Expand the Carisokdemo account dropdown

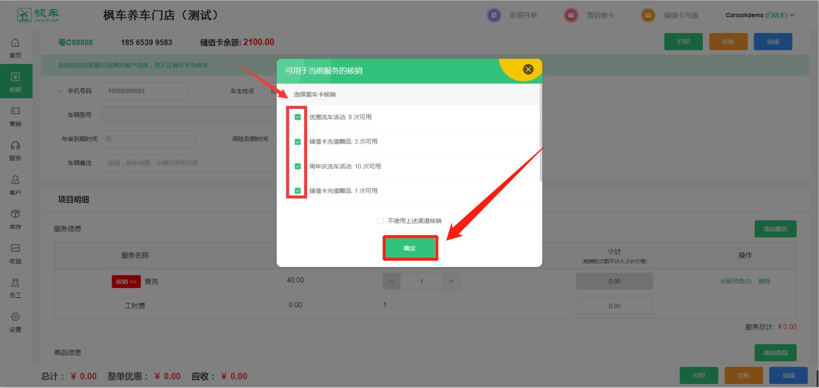click(759, 15)
